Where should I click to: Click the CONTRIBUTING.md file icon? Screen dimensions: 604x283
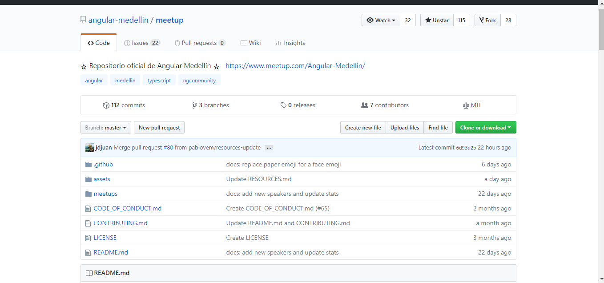click(88, 223)
